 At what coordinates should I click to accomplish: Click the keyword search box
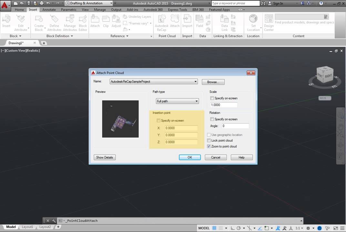(x=235, y=3)
